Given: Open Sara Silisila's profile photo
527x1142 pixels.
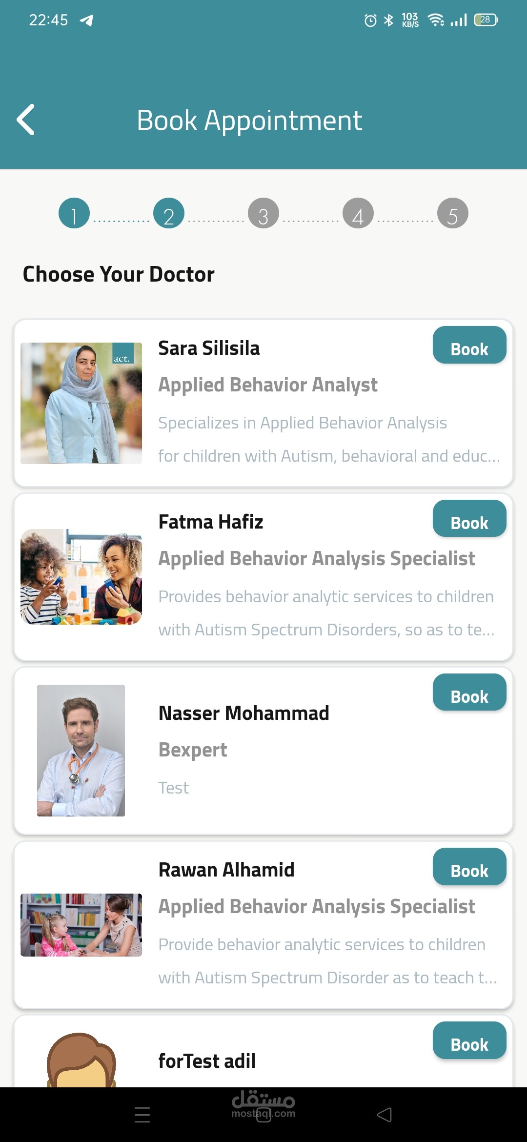Looking at the screenshot, I should click(81, 403).
